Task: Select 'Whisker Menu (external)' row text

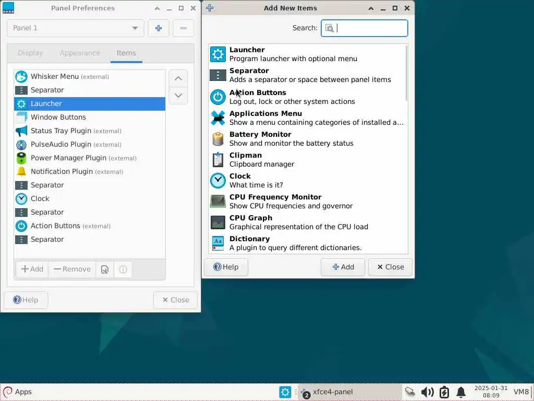Action: pyautogui.click(x=70, y=77)
